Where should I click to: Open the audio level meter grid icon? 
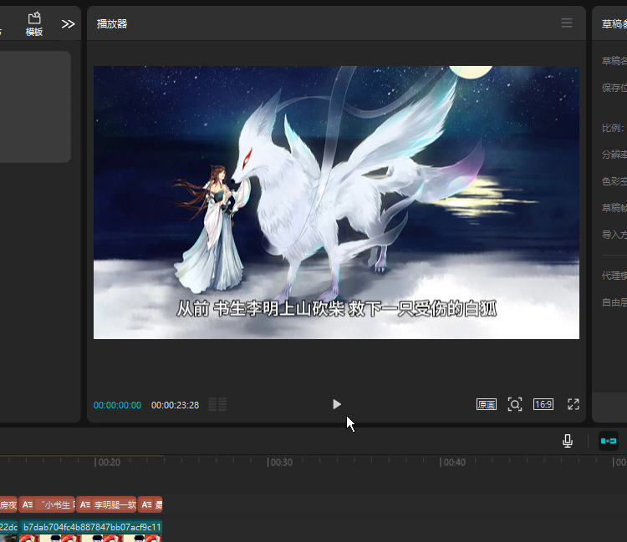[x=217, y=404]
